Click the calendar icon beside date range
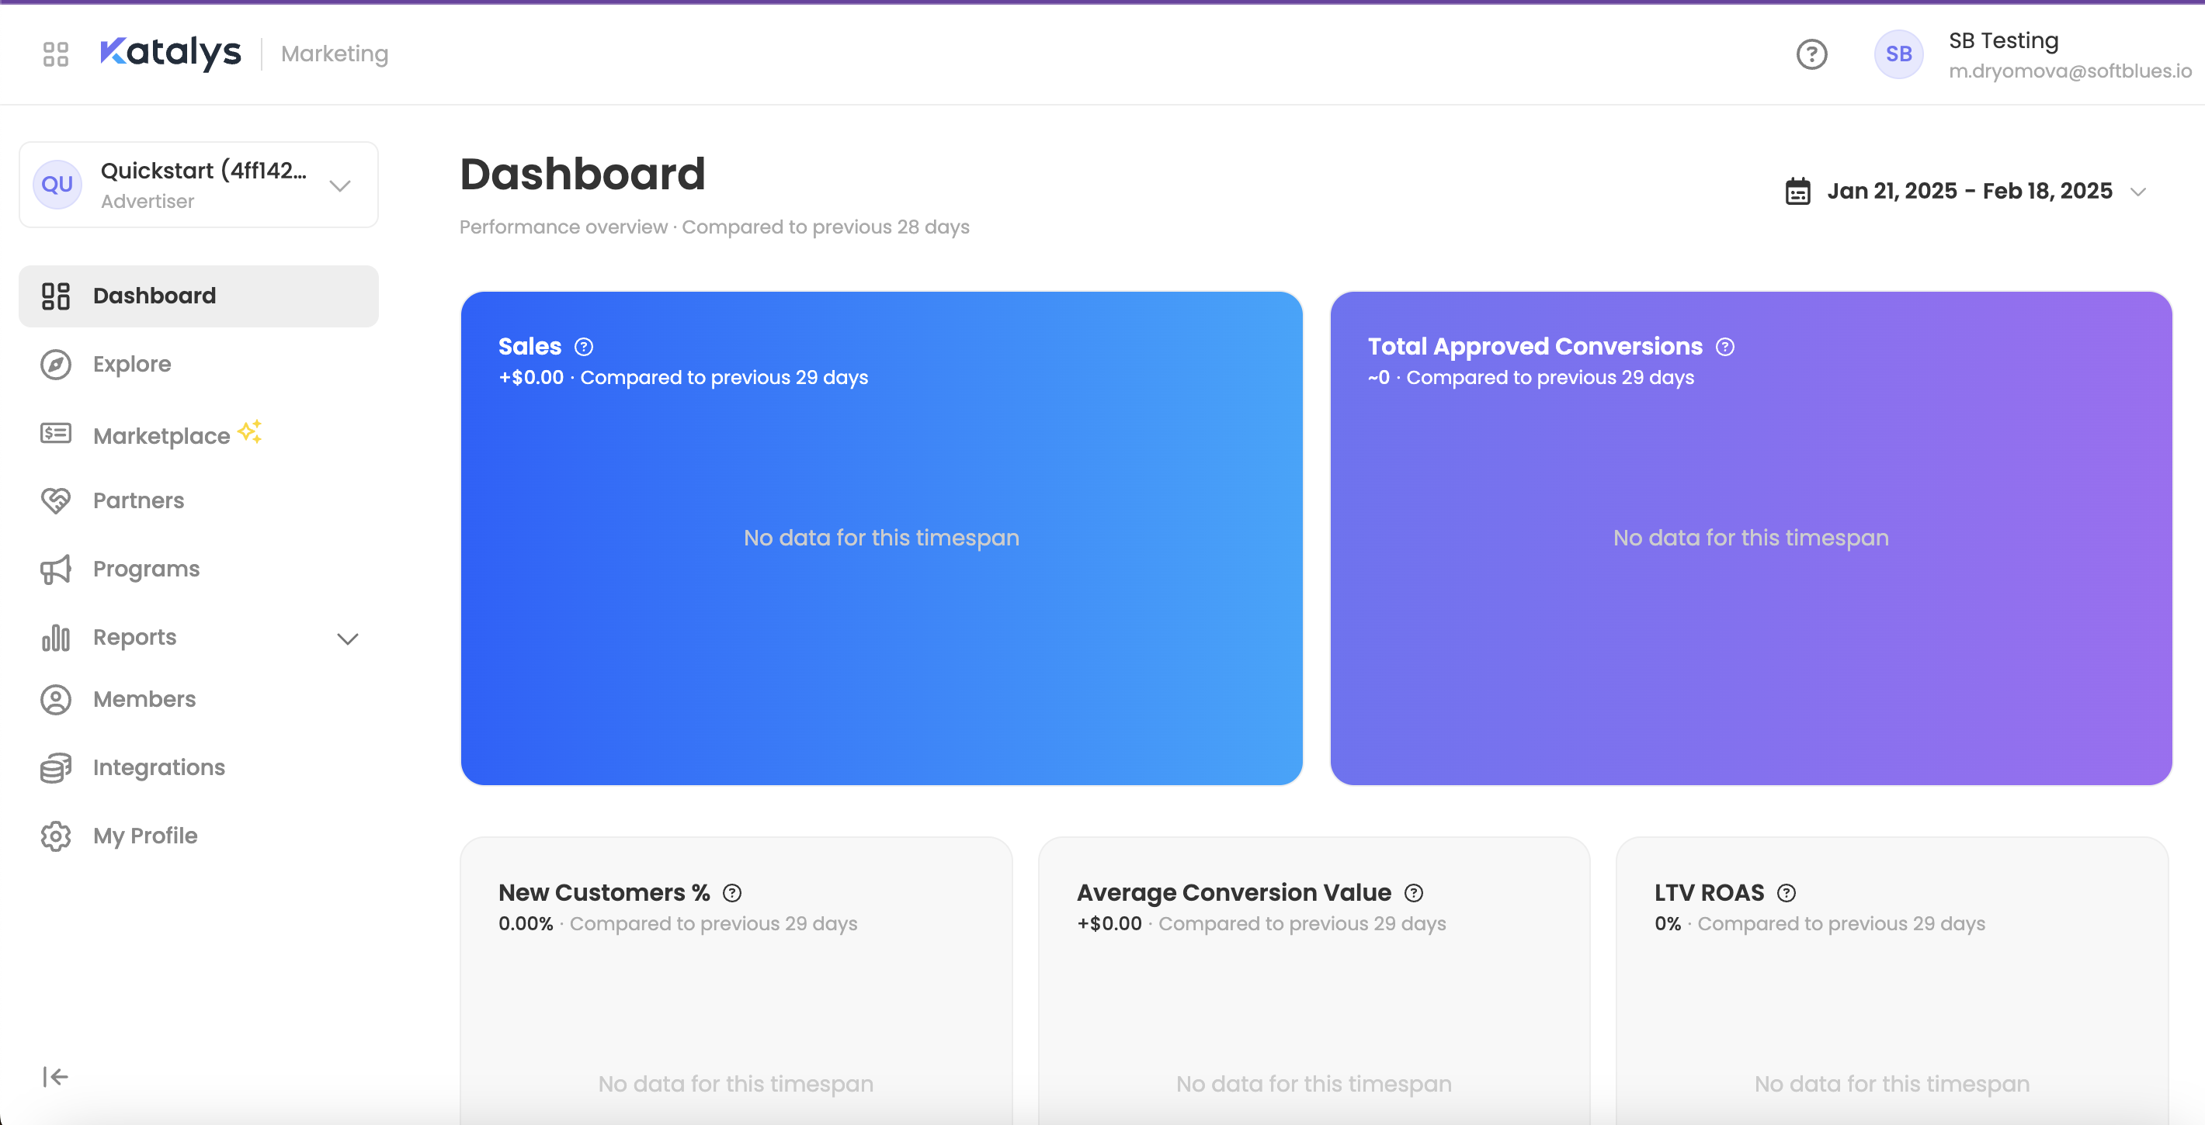Screen dimensions: 2205x1125 click(x=1797, y=191)
